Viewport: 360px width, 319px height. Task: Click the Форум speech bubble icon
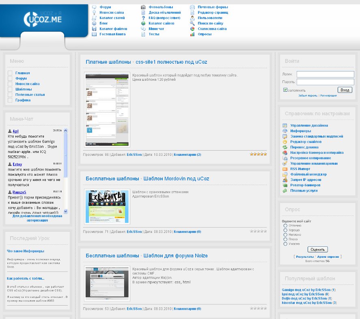tap(94, 7)
